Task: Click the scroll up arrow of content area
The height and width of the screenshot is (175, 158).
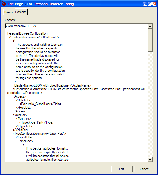Action: 150,26
